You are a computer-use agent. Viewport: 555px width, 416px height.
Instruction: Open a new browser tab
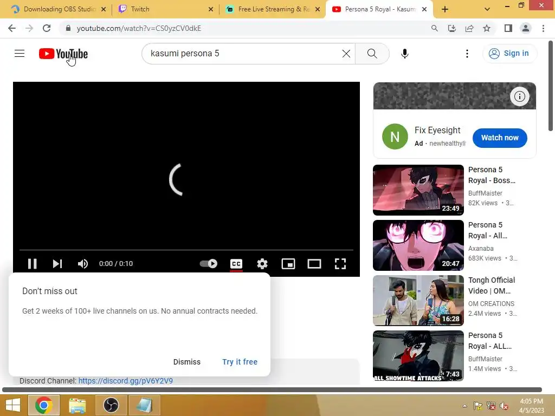pyautogui.click(x=445, y=9)
